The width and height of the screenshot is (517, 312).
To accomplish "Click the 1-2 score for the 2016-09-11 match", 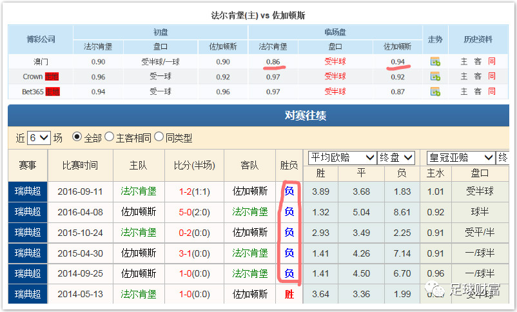I will point(194,191).
